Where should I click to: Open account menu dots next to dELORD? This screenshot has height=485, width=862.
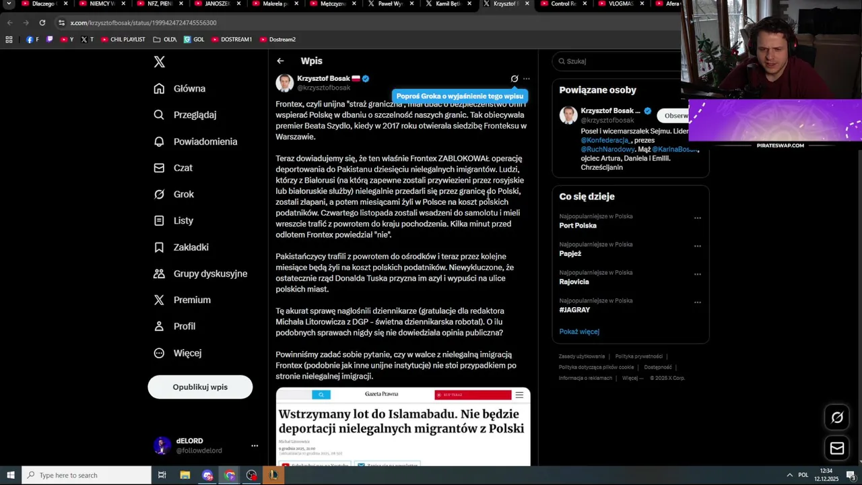pyautogui.click(x=255, y=446)
